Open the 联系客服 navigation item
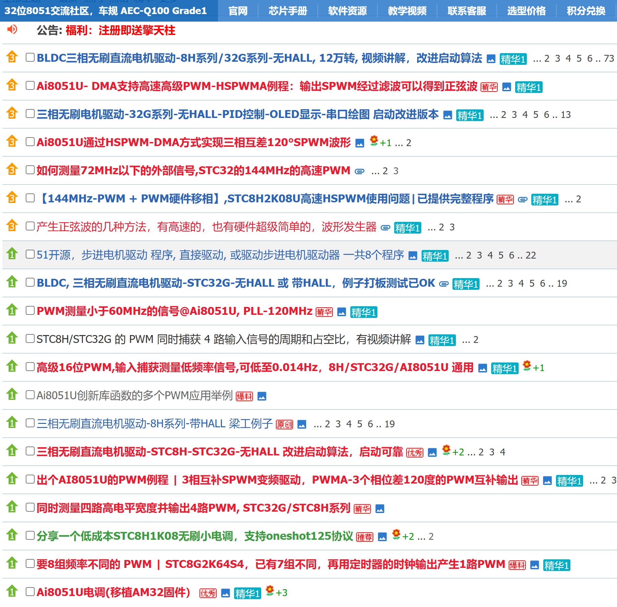Viewport: 617px width, 607px height. (467, 11)
